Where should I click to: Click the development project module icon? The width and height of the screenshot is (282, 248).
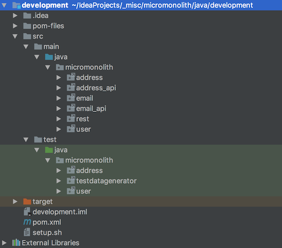point(16,5)
